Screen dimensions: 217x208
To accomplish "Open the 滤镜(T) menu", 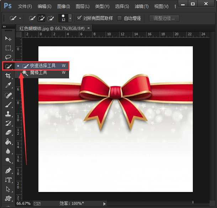I will click(142, 6).
